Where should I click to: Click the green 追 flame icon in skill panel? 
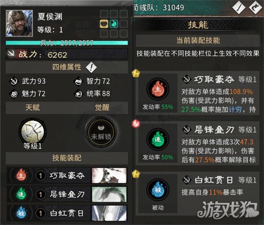click(x=158, y=139)
